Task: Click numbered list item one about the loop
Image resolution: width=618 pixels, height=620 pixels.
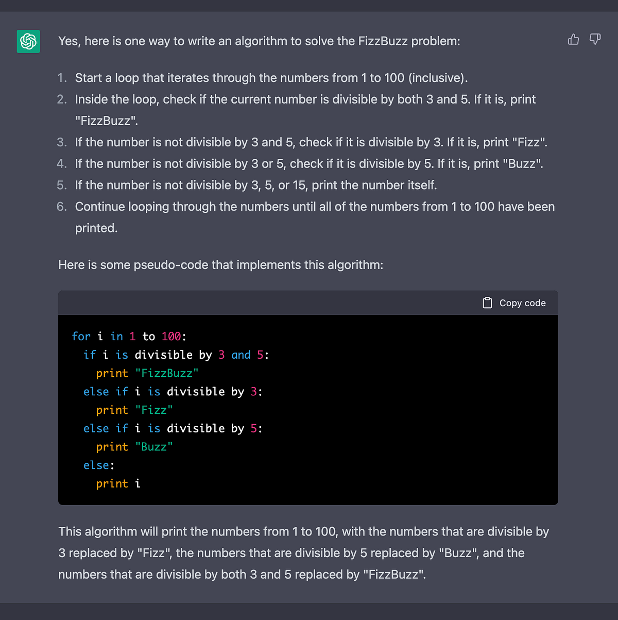Action: click(271, 78)
